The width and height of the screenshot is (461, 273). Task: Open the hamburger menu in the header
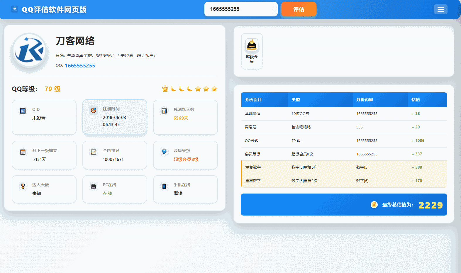tap(440, 9)
